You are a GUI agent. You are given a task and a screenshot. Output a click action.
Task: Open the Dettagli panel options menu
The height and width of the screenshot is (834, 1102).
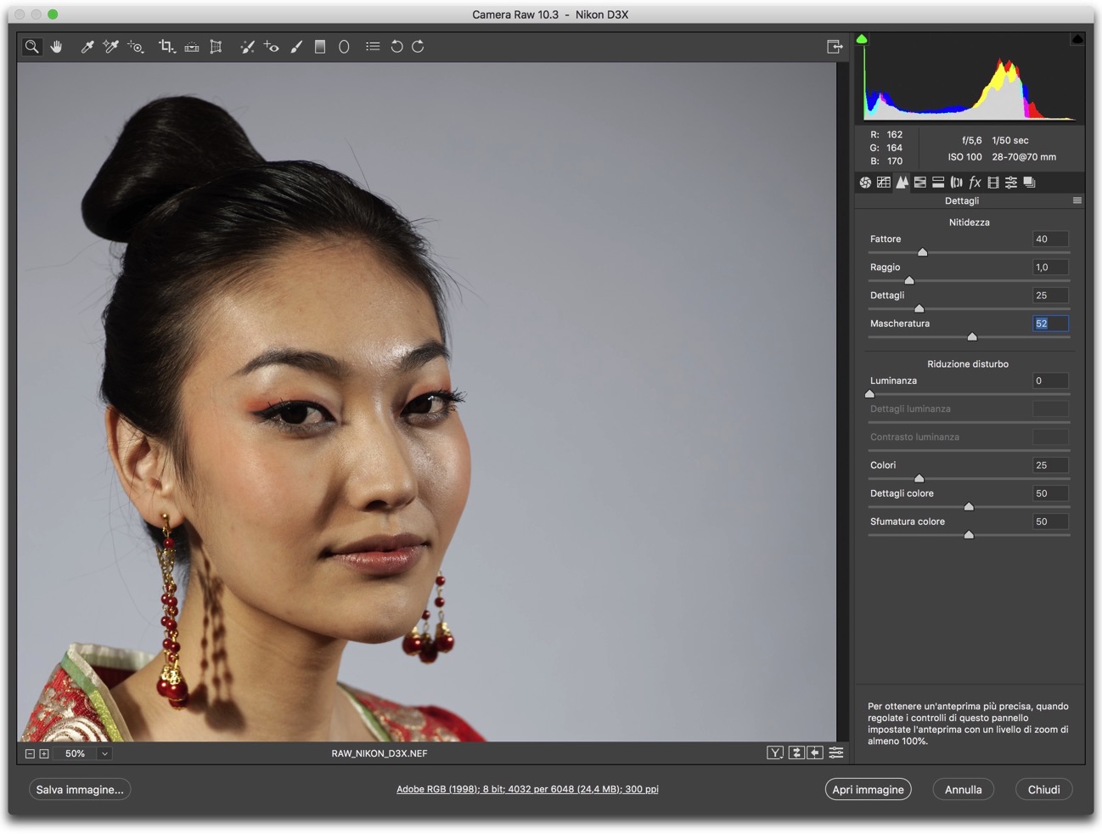[x=1077, y=201]
